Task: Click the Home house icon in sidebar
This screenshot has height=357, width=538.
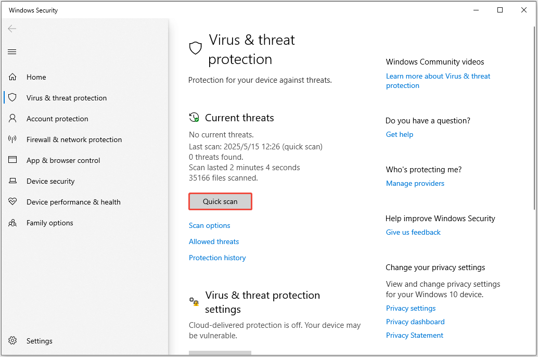Action: click(x=12, y=77)
